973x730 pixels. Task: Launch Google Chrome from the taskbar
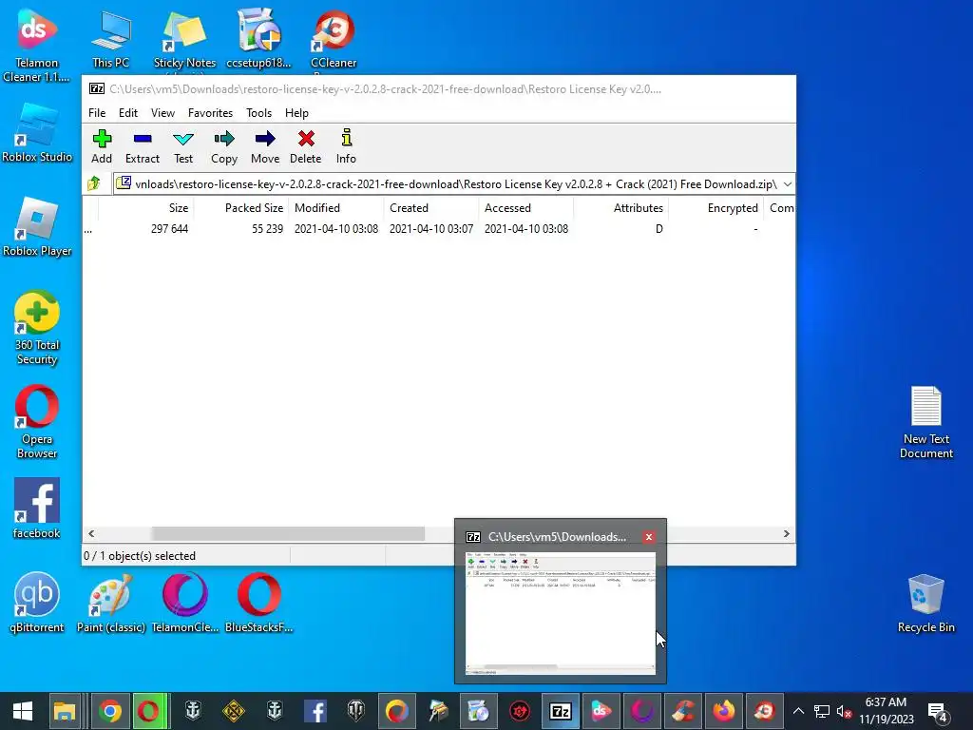pyautogui.click(x=110, y=711)
